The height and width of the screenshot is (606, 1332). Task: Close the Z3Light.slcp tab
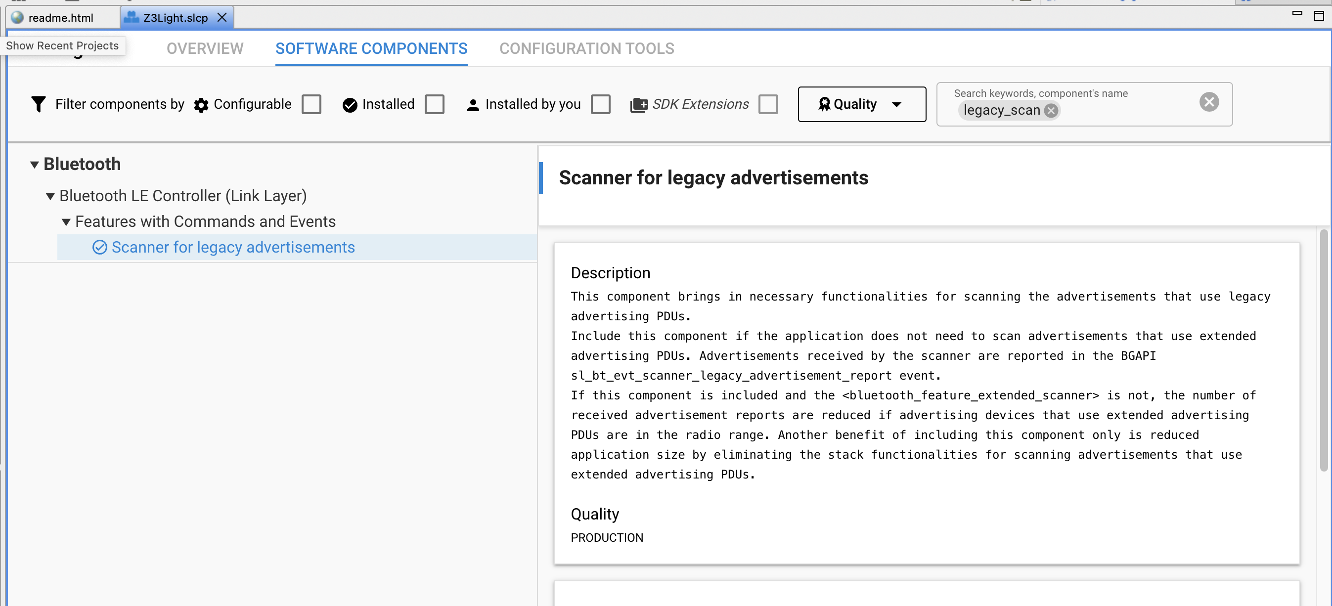pyautogui.click(x=222, y=18)
